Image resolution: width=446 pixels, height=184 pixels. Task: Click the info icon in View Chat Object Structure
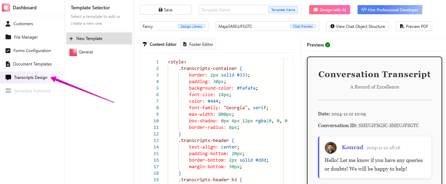(332, 26)
